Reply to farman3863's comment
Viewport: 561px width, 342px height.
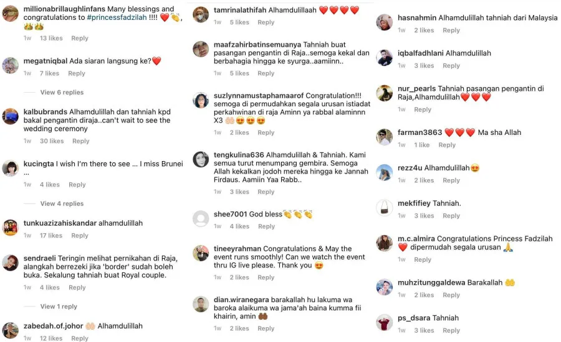pyautogui.click(x=447, y=145)
